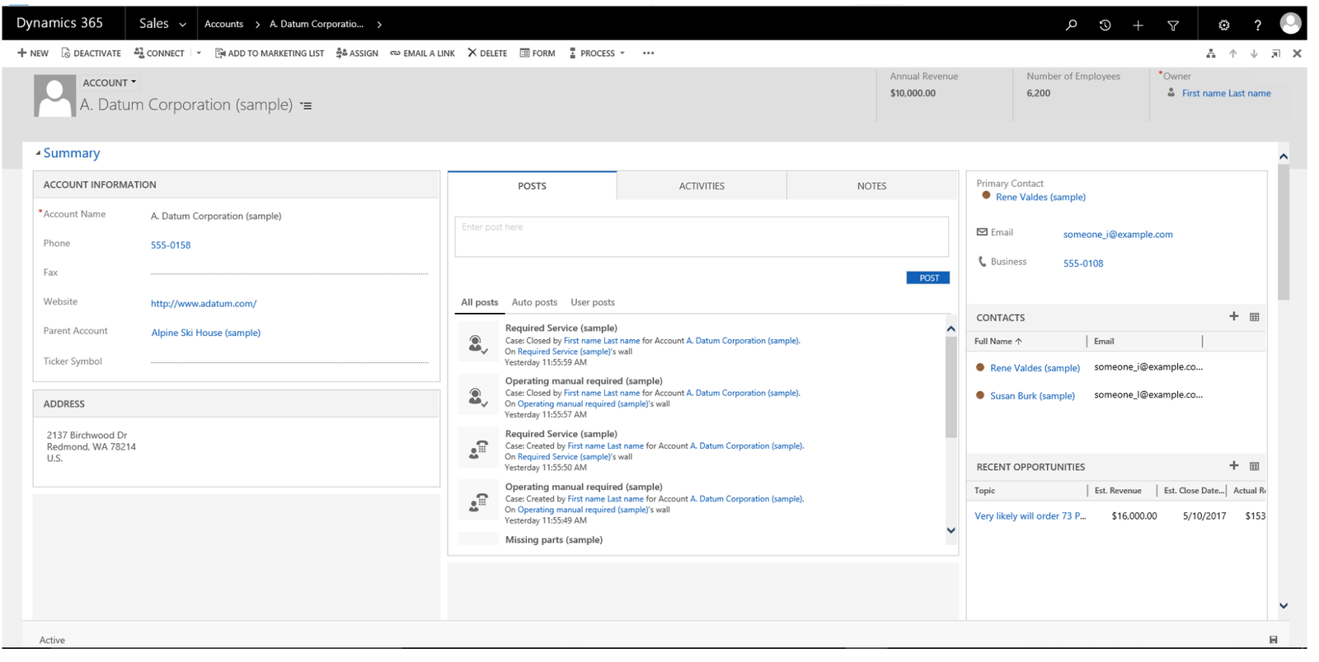Open record list icon beside account name
The image size is (1319, 662).
tap(306, 105)
